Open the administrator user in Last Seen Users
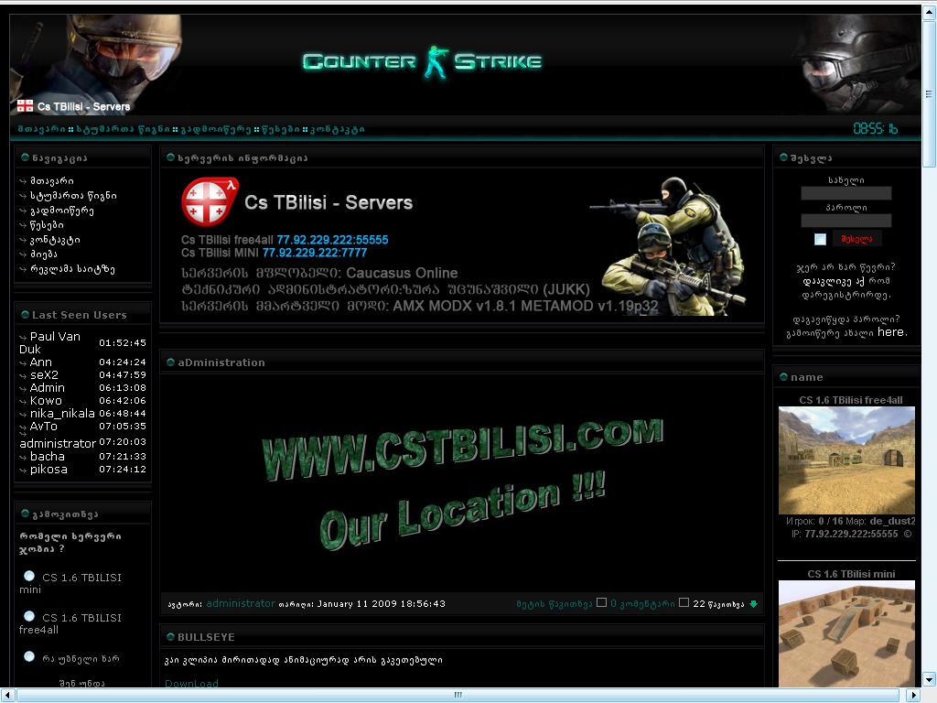The image size is (937, 703). 58,444
